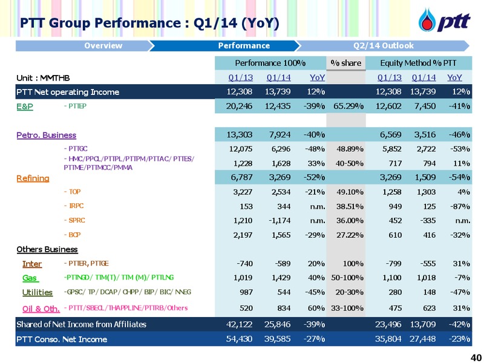Click the - PTTGC row label
Viewport: 484px width, 363px height.
[x=76, y=149]
